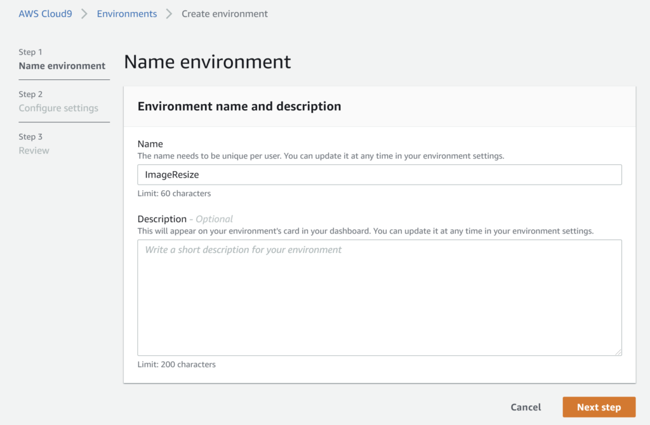Click the Limit: 60 characters hint
Image resolution: width=650 pixels, height=425 pixels.
click(174, 193)
